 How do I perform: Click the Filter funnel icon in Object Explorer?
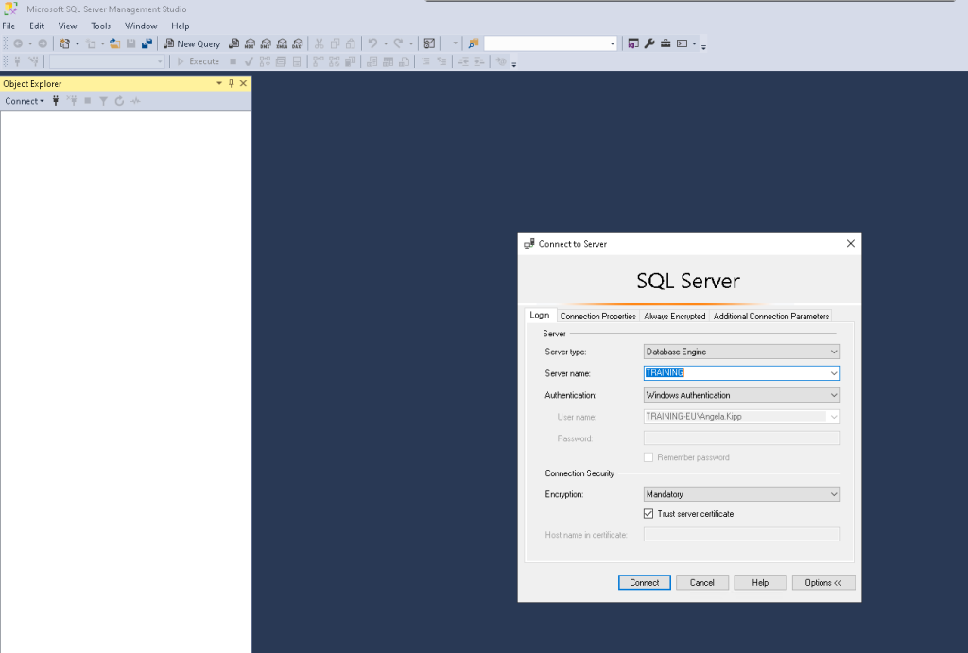coord(104,101)
